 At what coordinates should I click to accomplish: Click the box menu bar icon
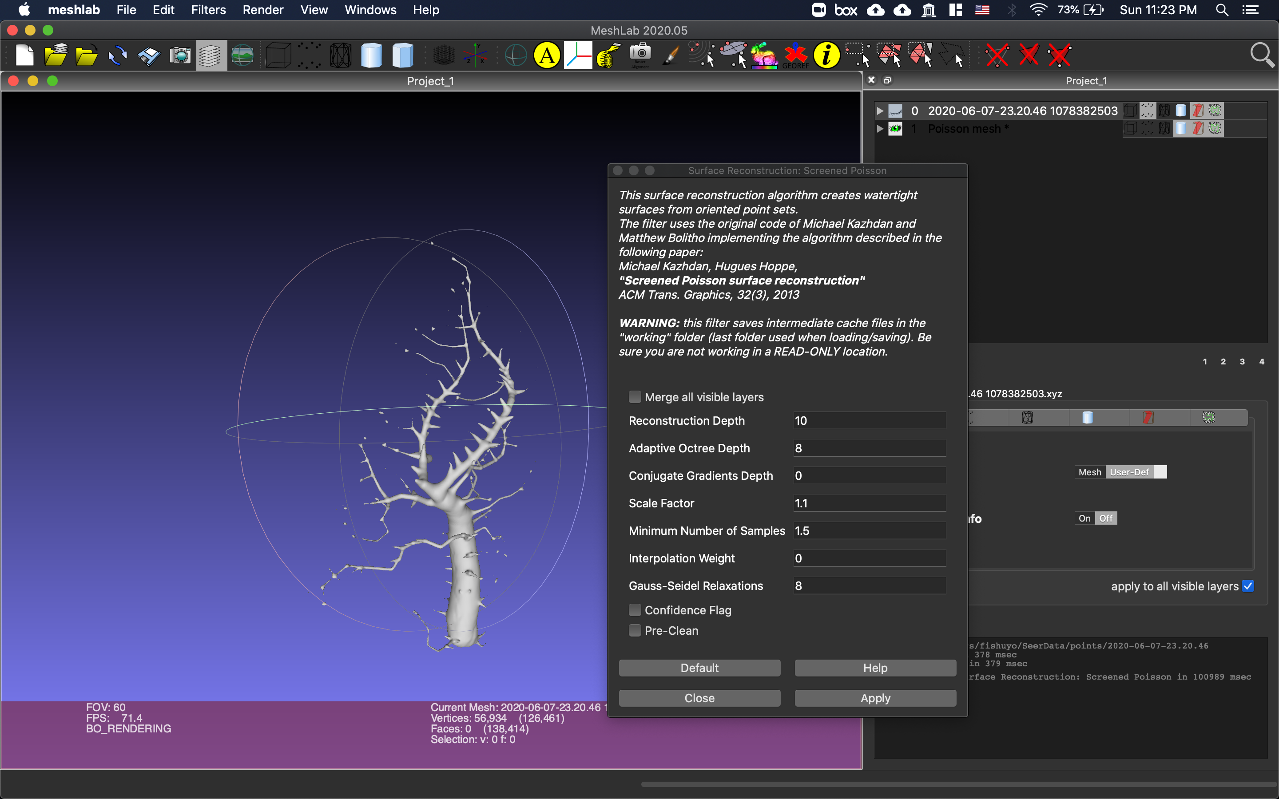pyautogui.click(x=846, y=9)
